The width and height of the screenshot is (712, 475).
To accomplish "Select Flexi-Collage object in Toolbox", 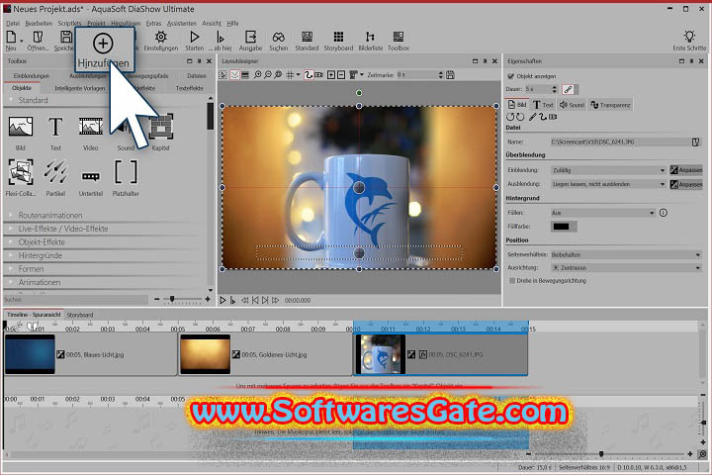I will pyautogui.click(x=21, y=178).
